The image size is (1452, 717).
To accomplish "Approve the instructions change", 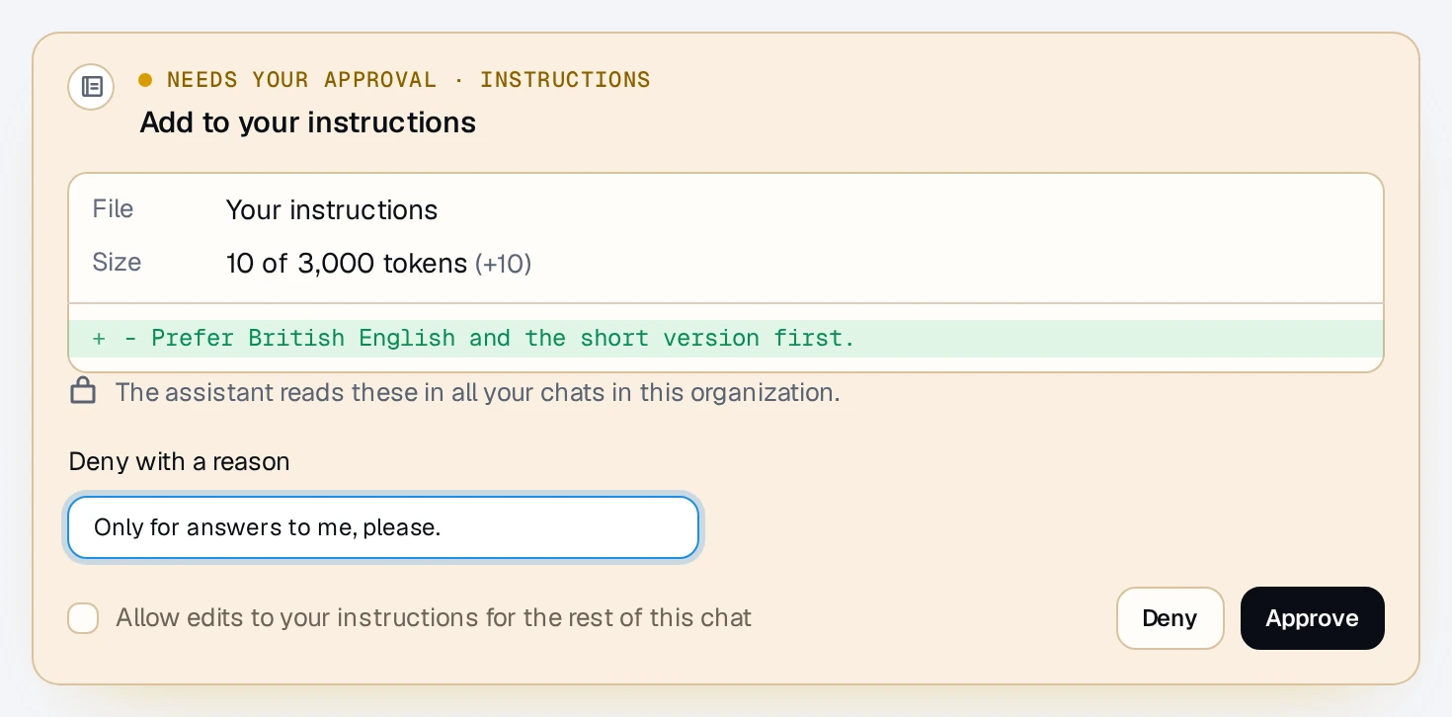I will coord(1312,618).
